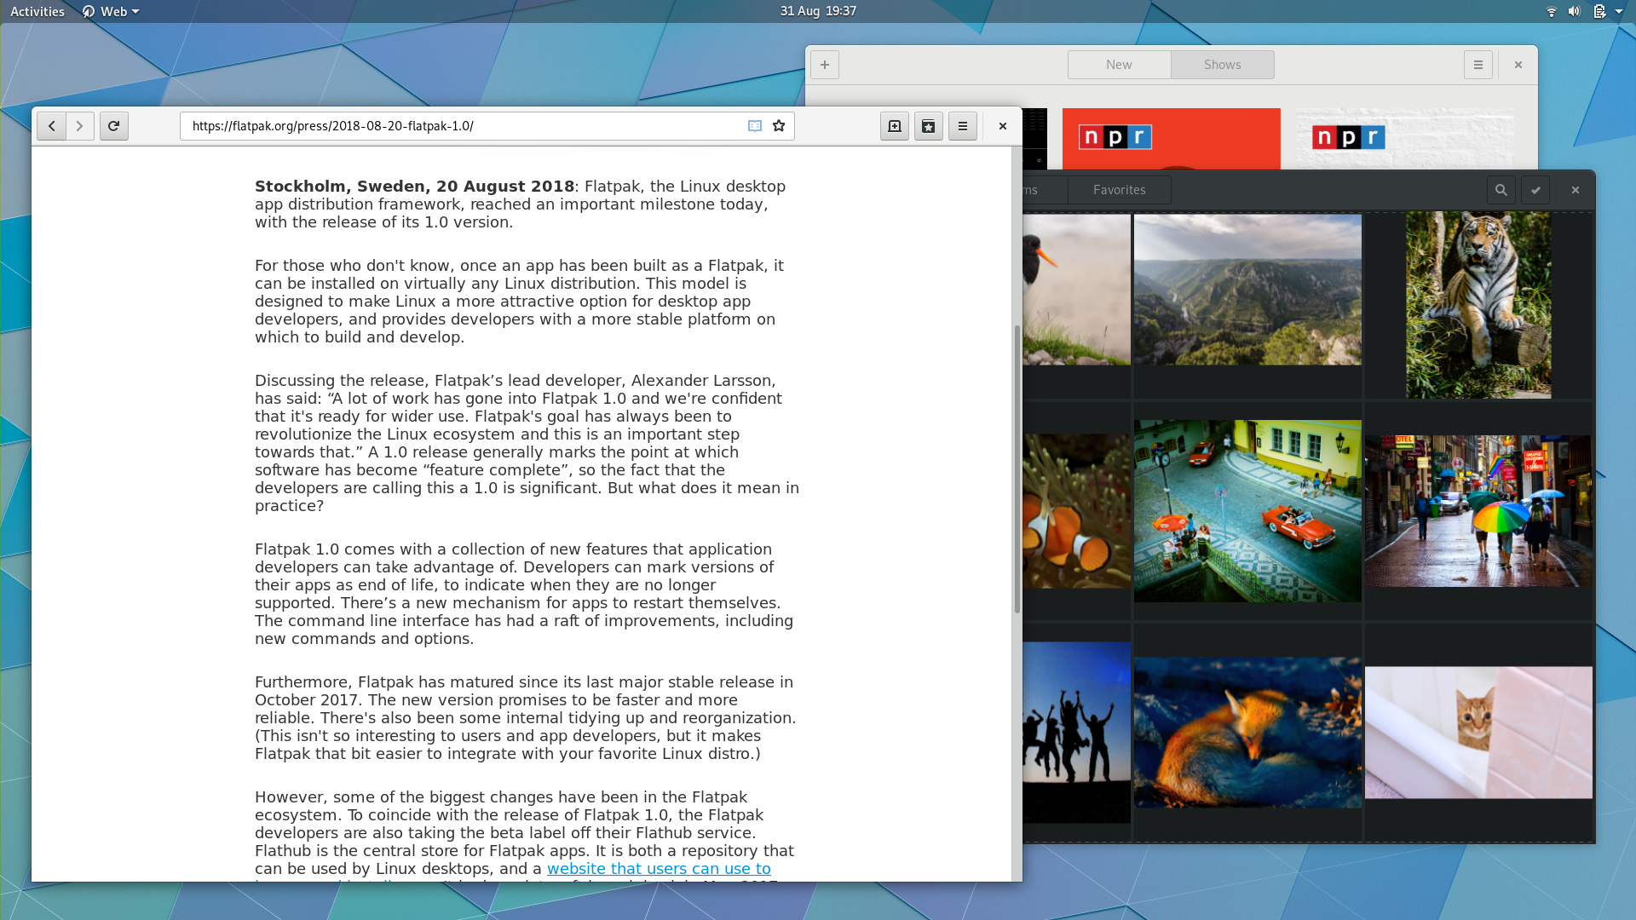Select the Shows tab
The height and width of the screenshot is (920, 1636).
[x=1222, y=65]
